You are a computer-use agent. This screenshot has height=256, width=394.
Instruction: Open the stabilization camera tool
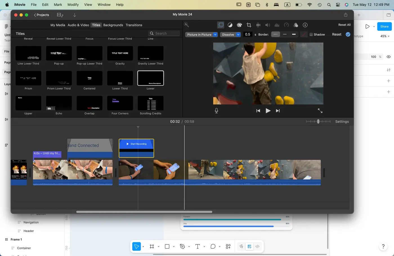pos(258,25)
